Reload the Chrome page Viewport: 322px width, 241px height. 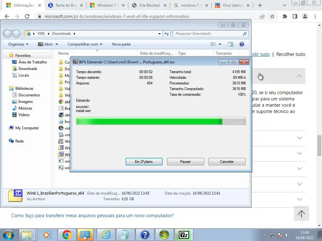[x=27, y=16]
